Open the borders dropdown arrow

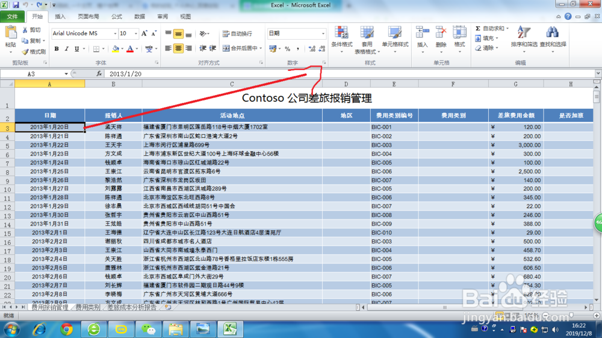click(104, 49)
